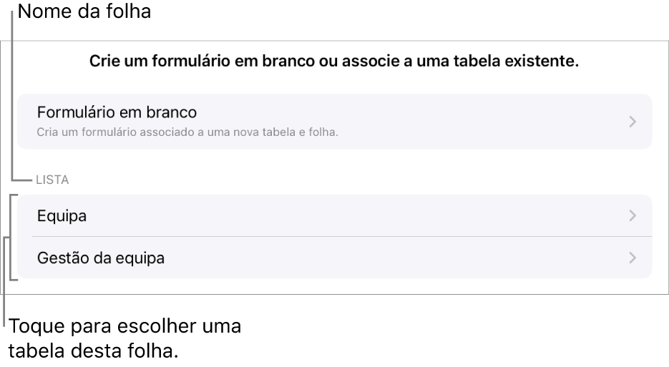Click the text 'tabela desta folha.' in callout

click(92, 351)
